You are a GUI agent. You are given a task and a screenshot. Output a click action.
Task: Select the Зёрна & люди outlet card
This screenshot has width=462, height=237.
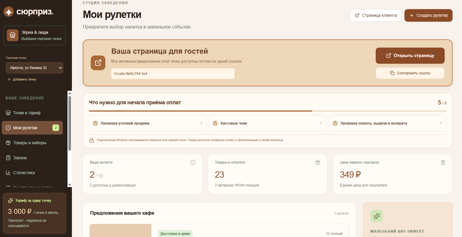click(x=34, y=35)
